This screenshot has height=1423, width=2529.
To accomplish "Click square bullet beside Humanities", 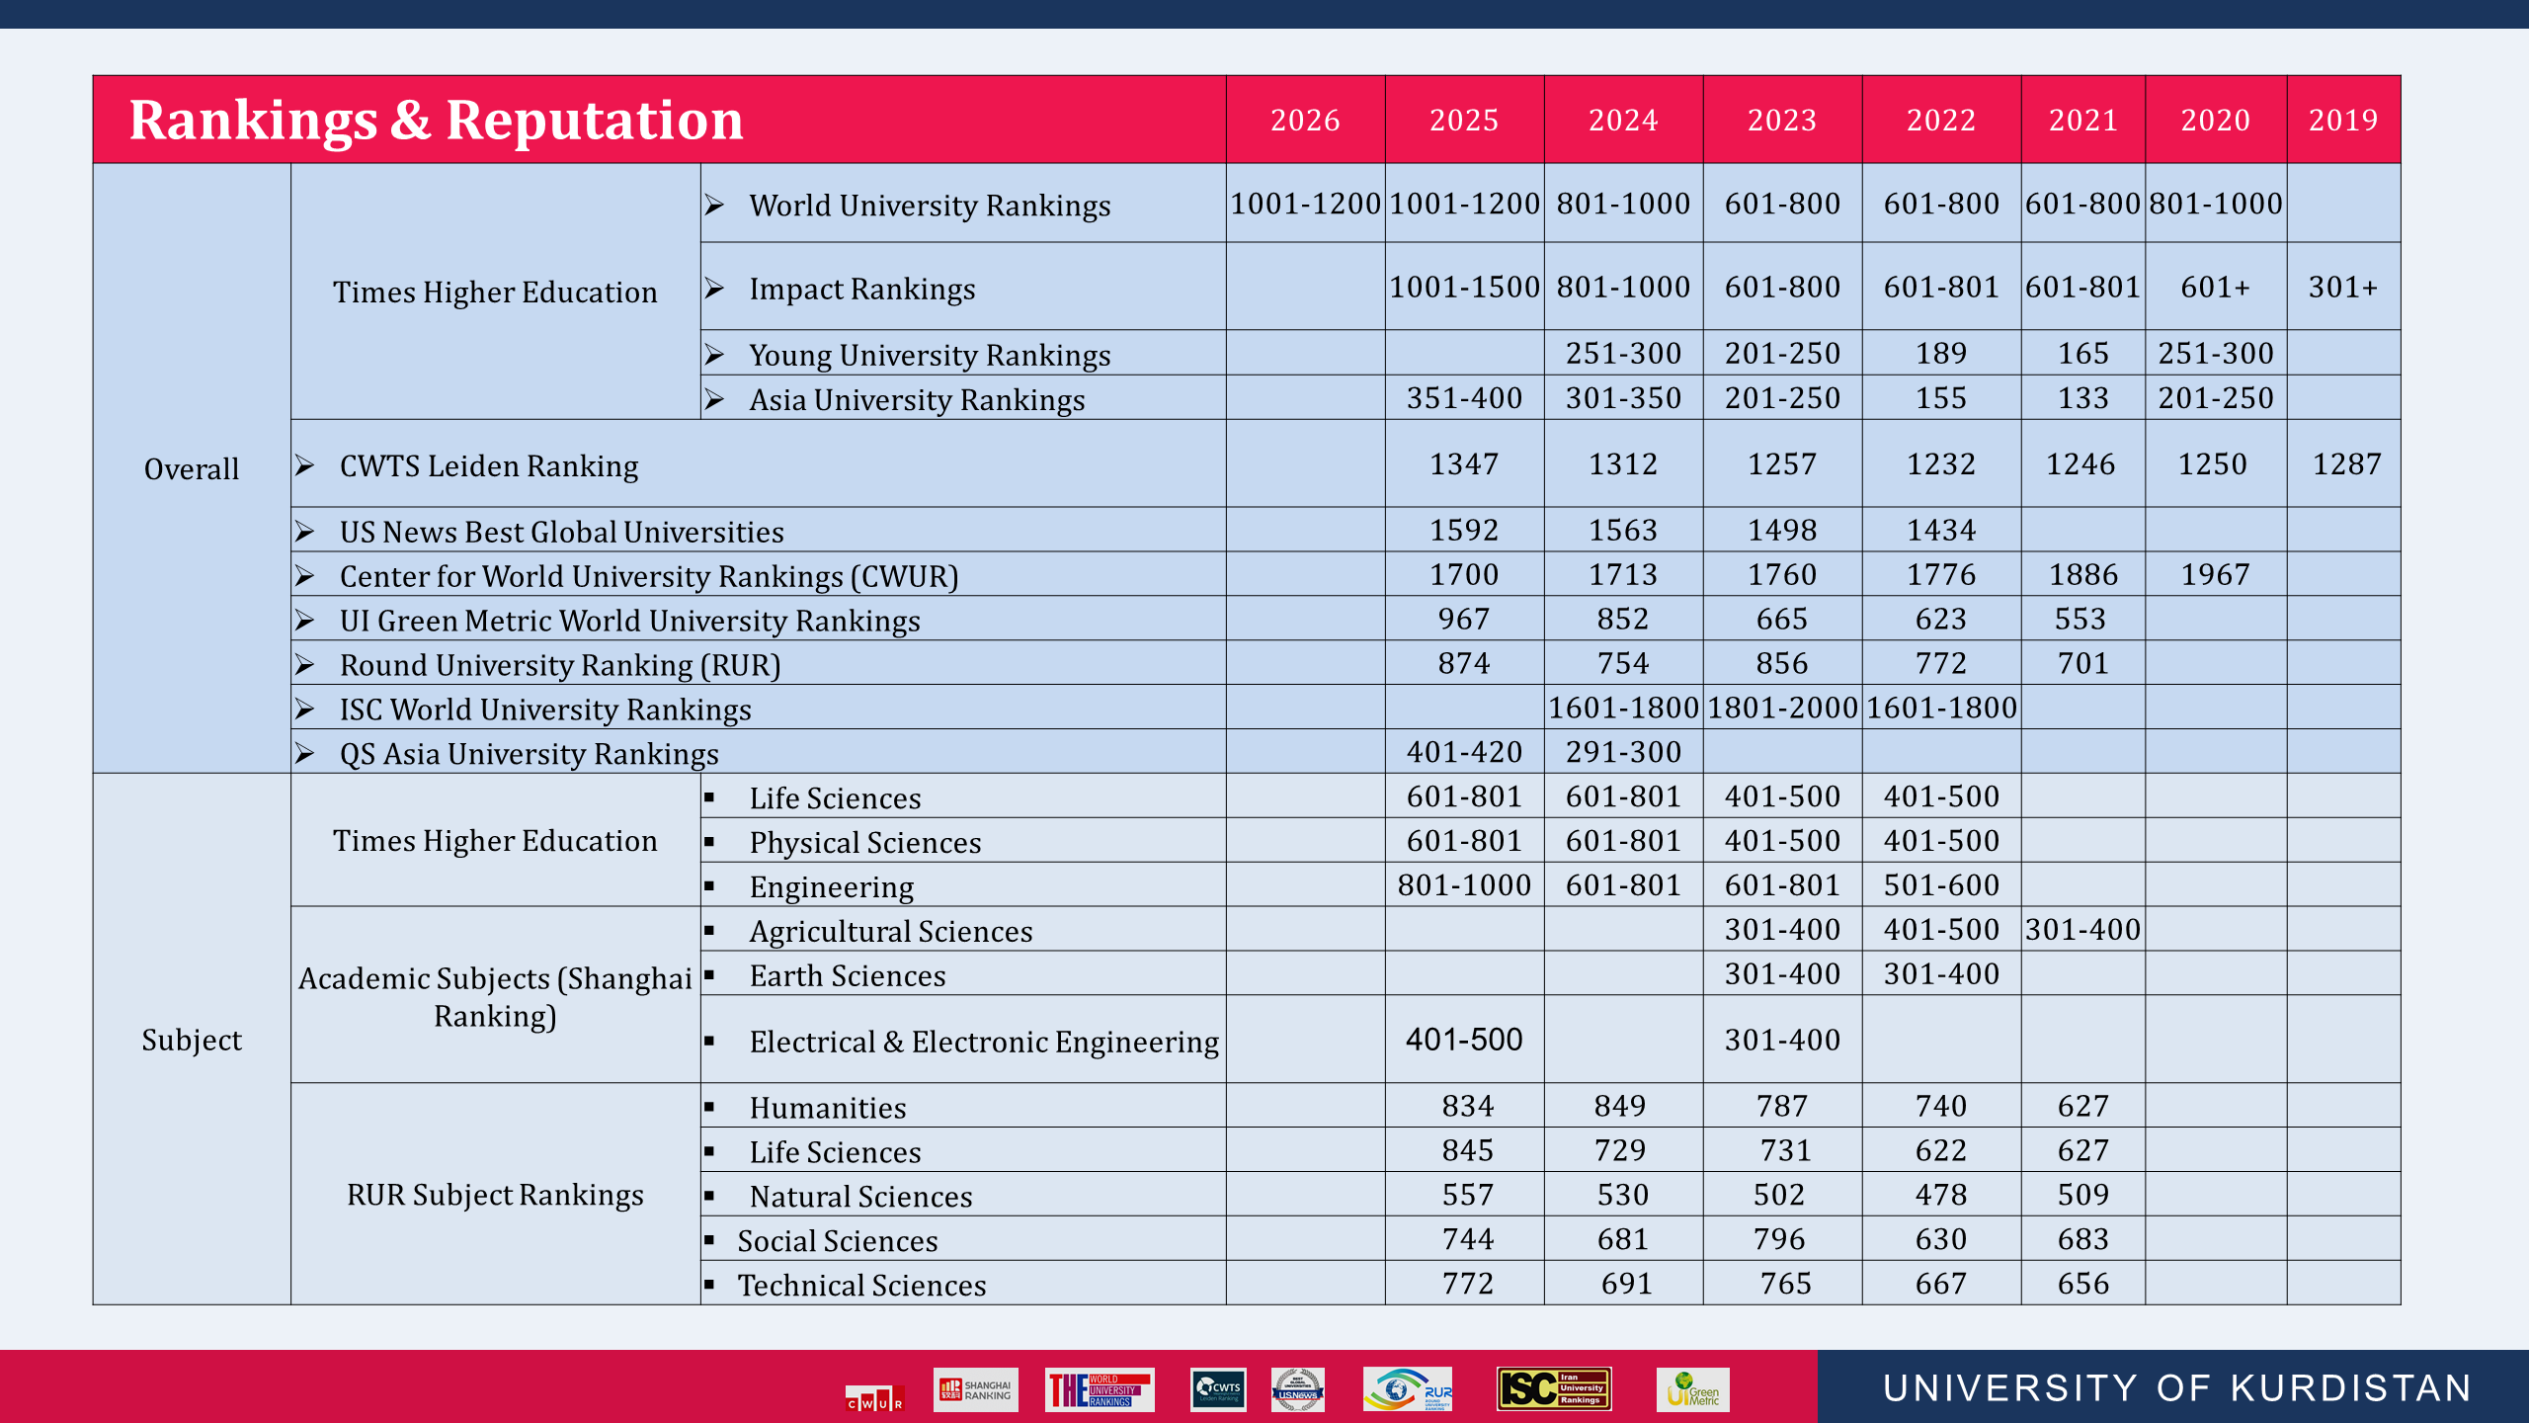I will (709, 1108).
